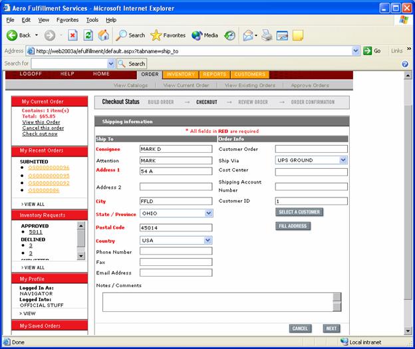Click the LOGOFF link
Screen dimensions: 415x349
[31, 74]
